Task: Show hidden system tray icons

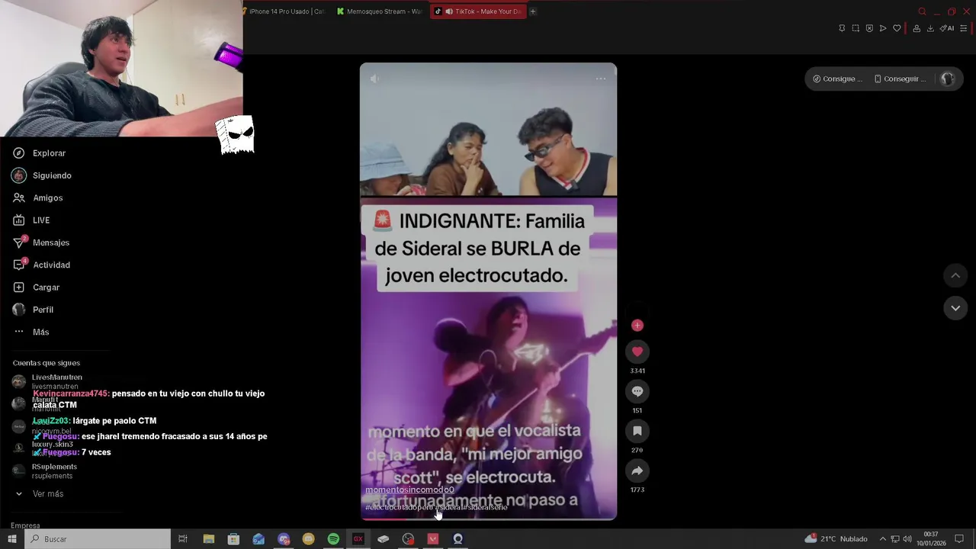Action: 883,539
